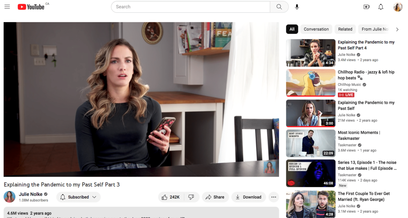Screen dimensions: 408x218
Task: Click verified badge next to Julie Nolke
Action: click(x=46, y=194)
